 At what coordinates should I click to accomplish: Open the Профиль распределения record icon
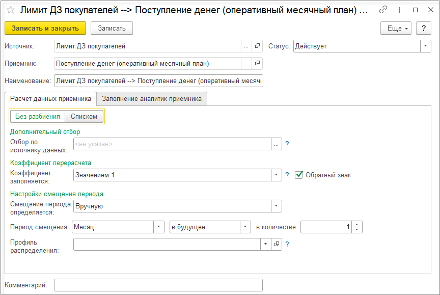point(277,245)
